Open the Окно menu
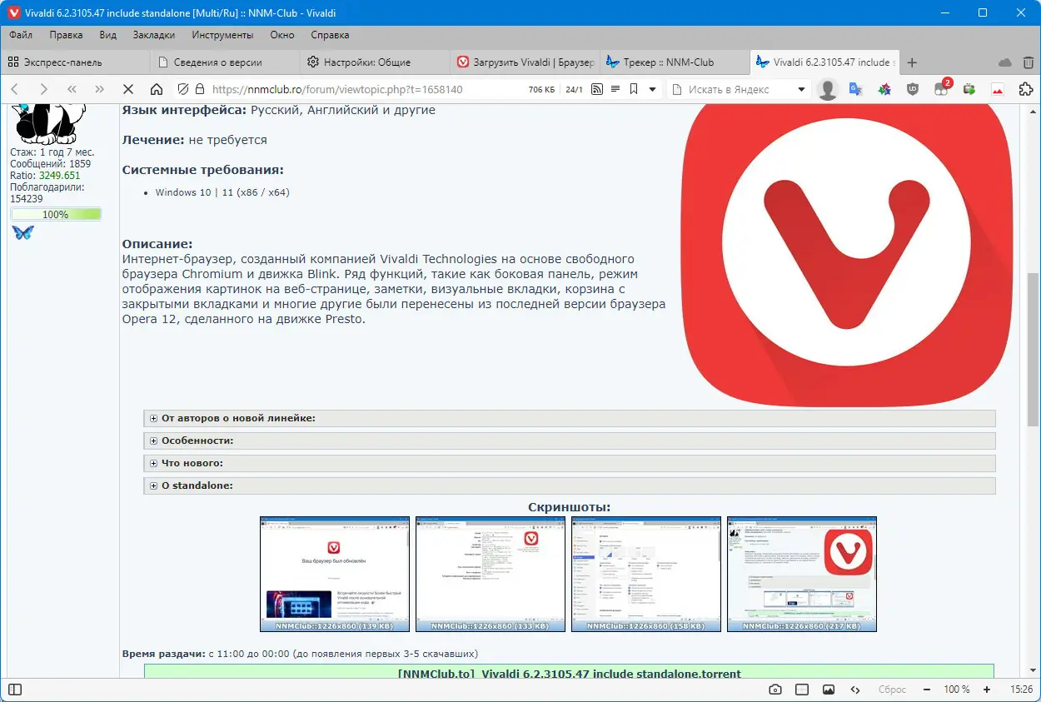1041x702 pixels. click(x=282, y=35)
